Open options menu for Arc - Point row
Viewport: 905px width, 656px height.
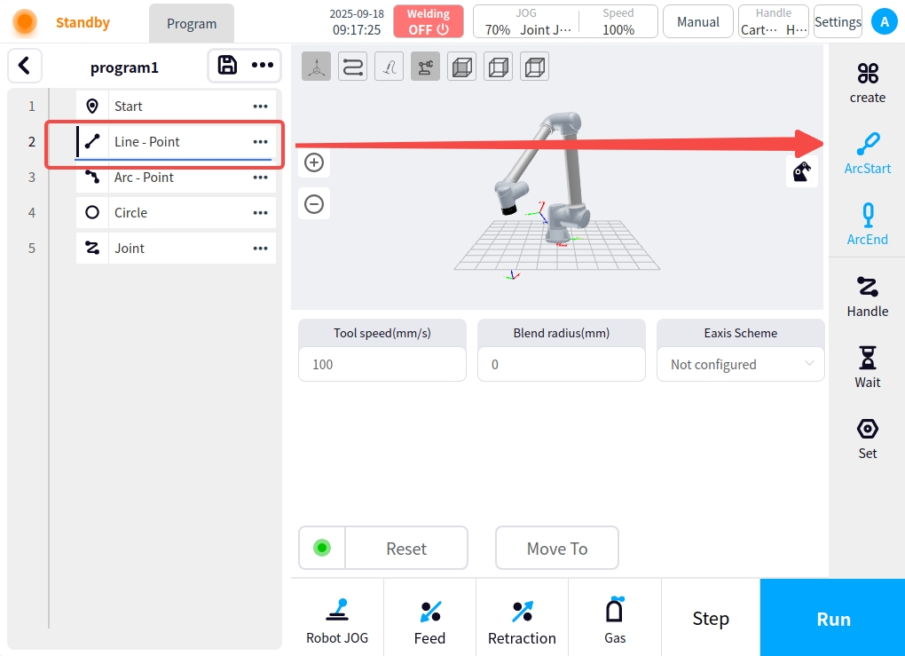(260, 178)
